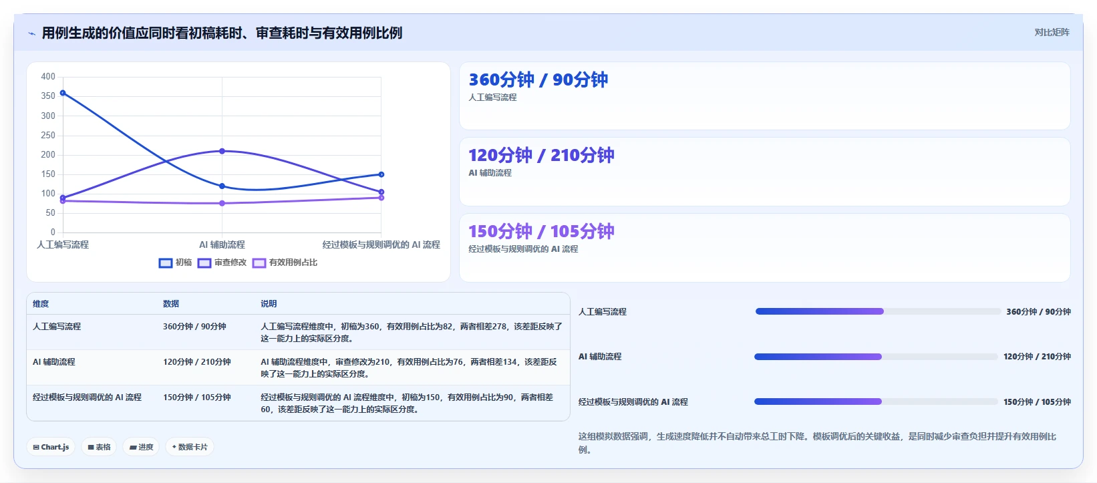Click the AI 辅助流程 label beside its progress bar
The image size is (1097, 483).
tap(600, 357)
